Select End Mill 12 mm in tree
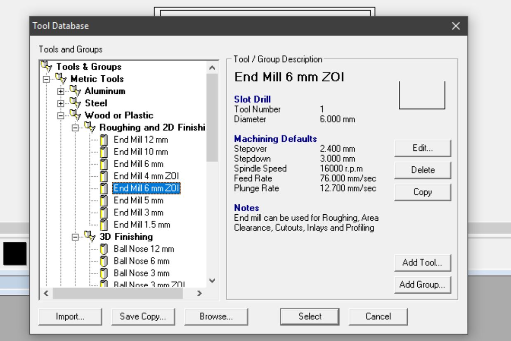 [141, 140]
